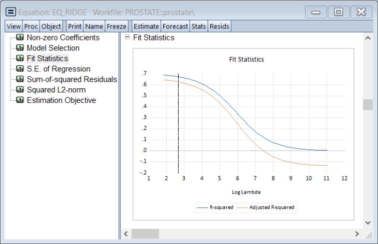Image resolution: width=378 pixels, height=244 pixels.
Task: Click the graph icon beside Non-zero Coefficients
Action: click(x=20, y=38)
